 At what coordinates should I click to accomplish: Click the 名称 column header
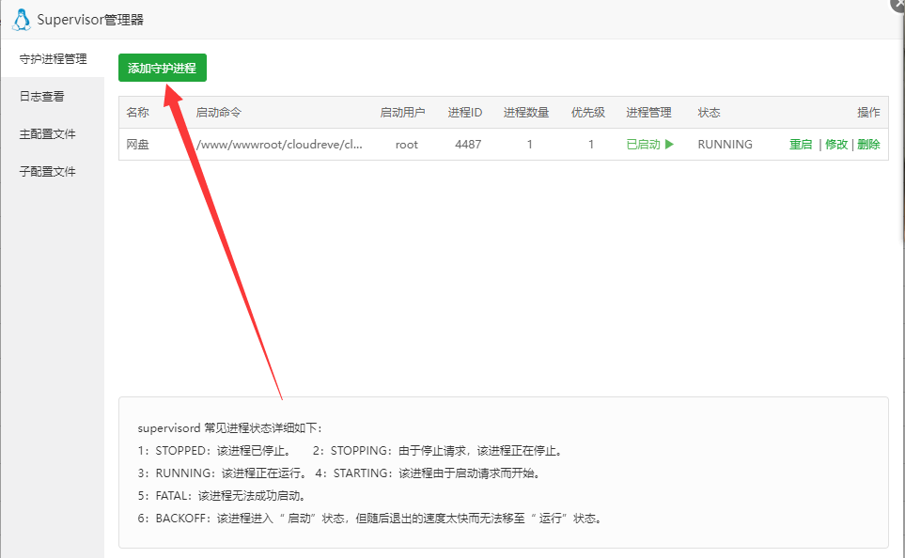137,113
